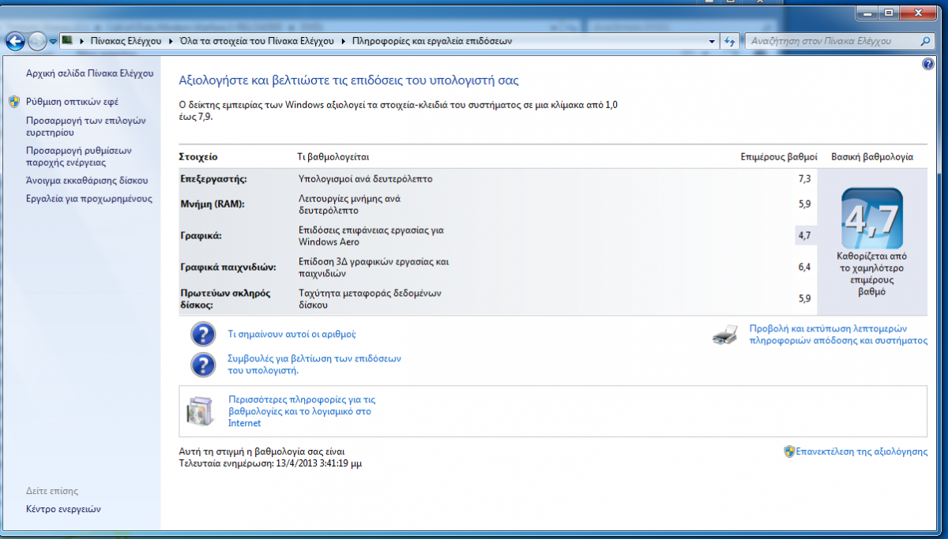Expand the arrow after the Όλα τα στοιχεία breadcrumb
The height and width of the screenshot is (539, 948).
coord(343,40)
